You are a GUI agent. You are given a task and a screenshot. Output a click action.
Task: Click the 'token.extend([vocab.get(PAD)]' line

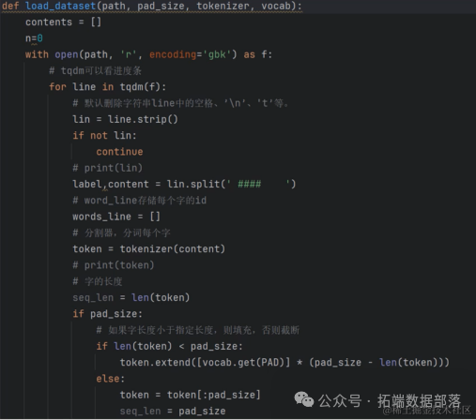coord(284,363)
